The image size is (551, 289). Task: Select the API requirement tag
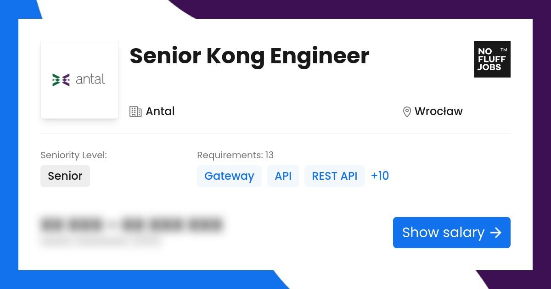(x=283, y=176)
